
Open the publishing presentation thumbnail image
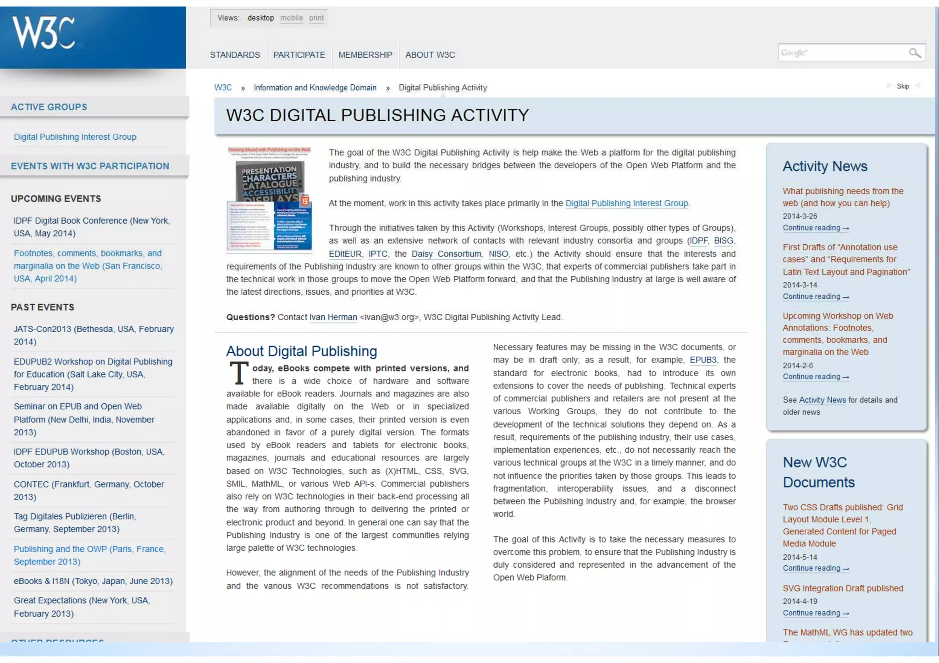[x=270, y=199]
